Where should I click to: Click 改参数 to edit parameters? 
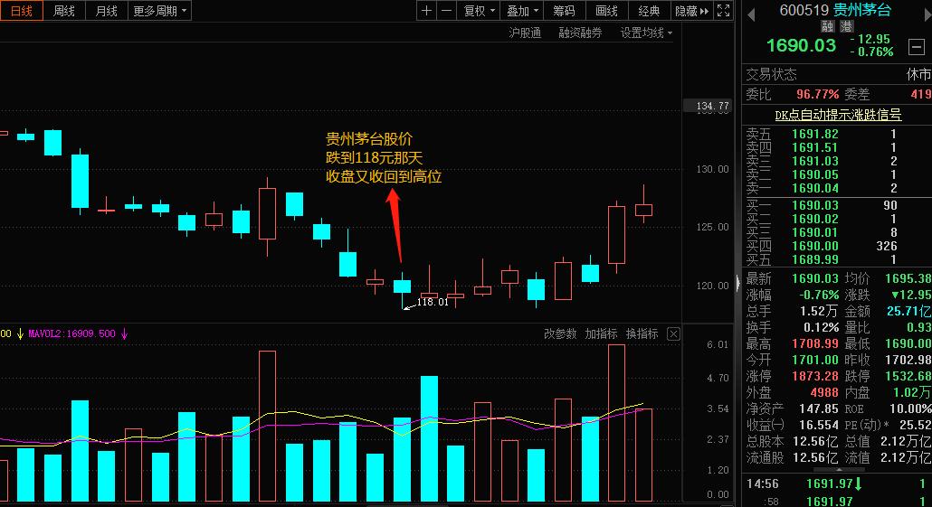[x=560, y=334]
